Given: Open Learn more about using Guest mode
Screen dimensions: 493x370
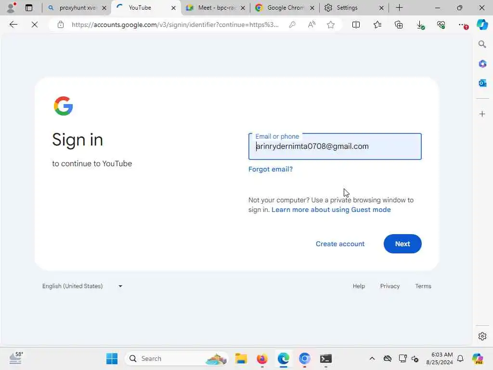Looking at the screenshot, I should pyautogui.click(x=331, y=210).
